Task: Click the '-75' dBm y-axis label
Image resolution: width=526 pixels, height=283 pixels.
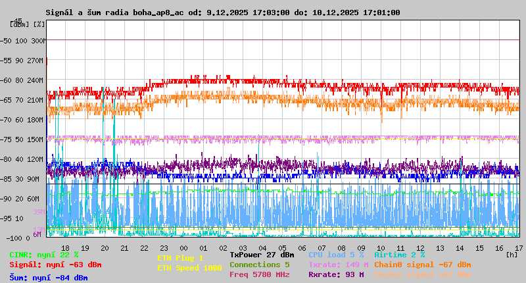Action: click(x=6, y=140)
